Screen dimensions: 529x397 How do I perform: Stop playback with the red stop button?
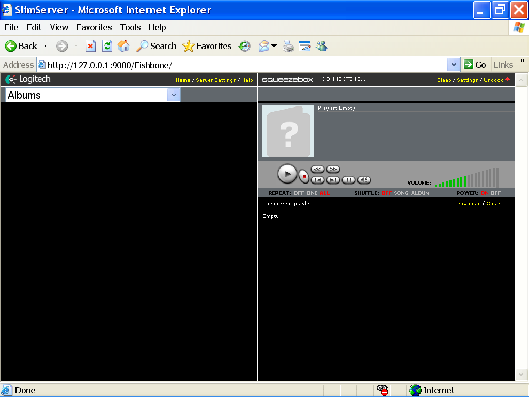(x=304, y=177)
